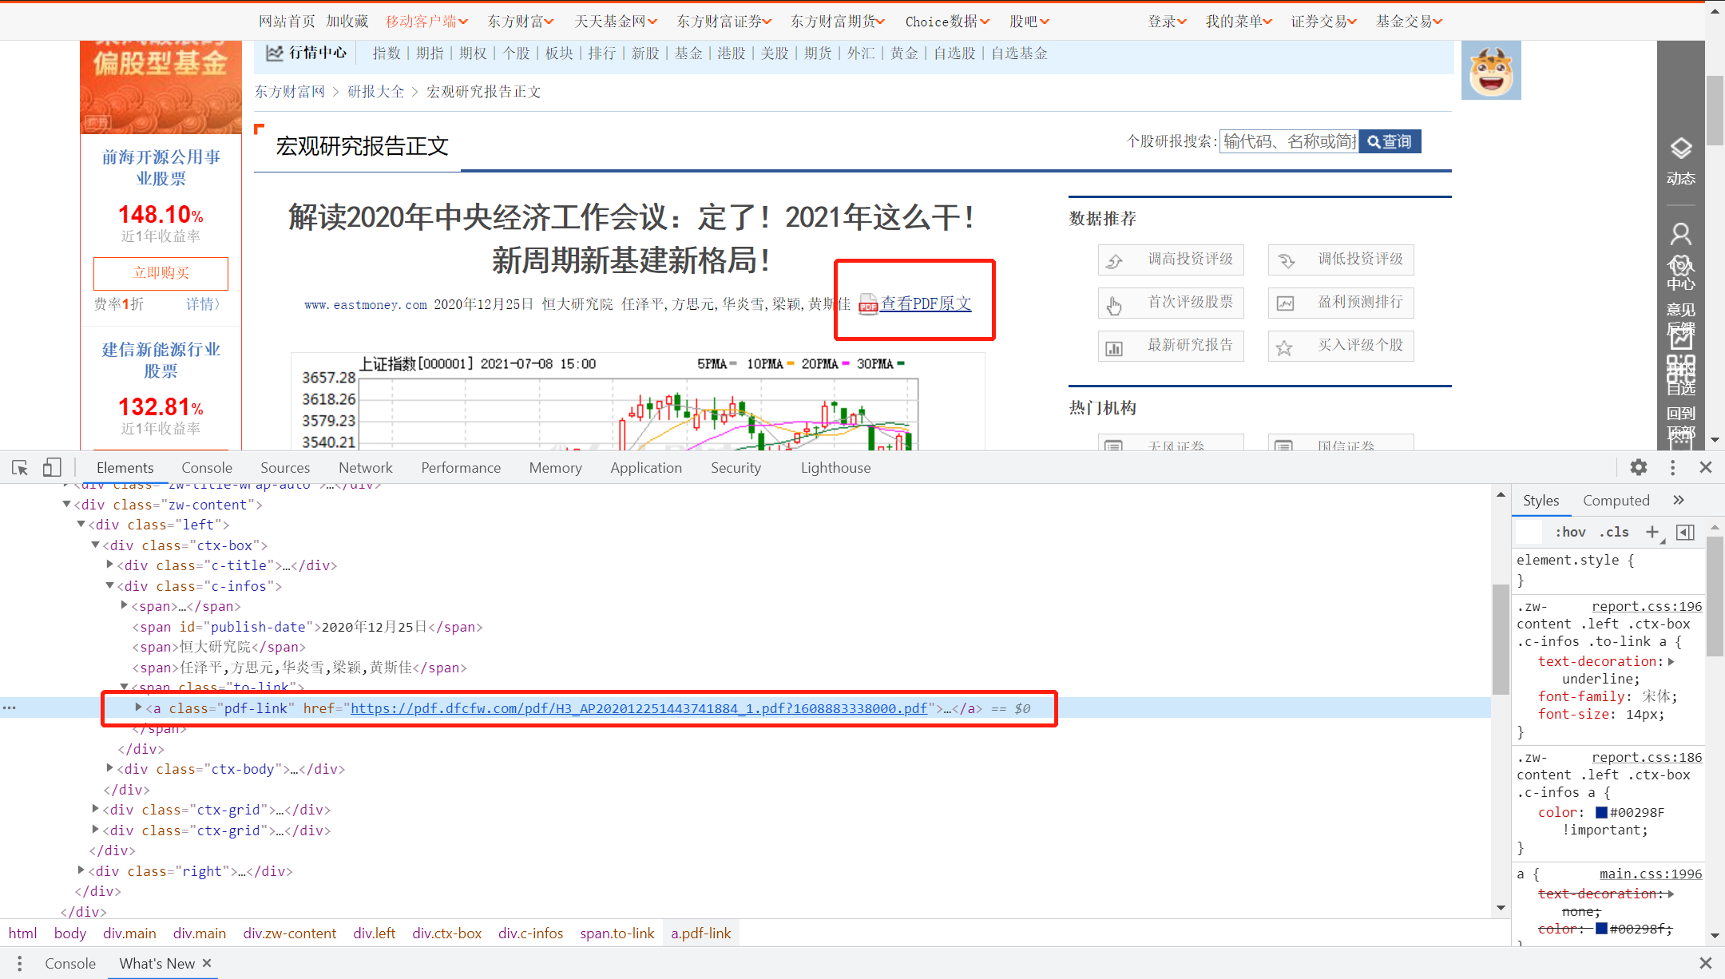Click the ellipsis beside selected DOM row
The image size is (1725, 979).
click(10, 707)
